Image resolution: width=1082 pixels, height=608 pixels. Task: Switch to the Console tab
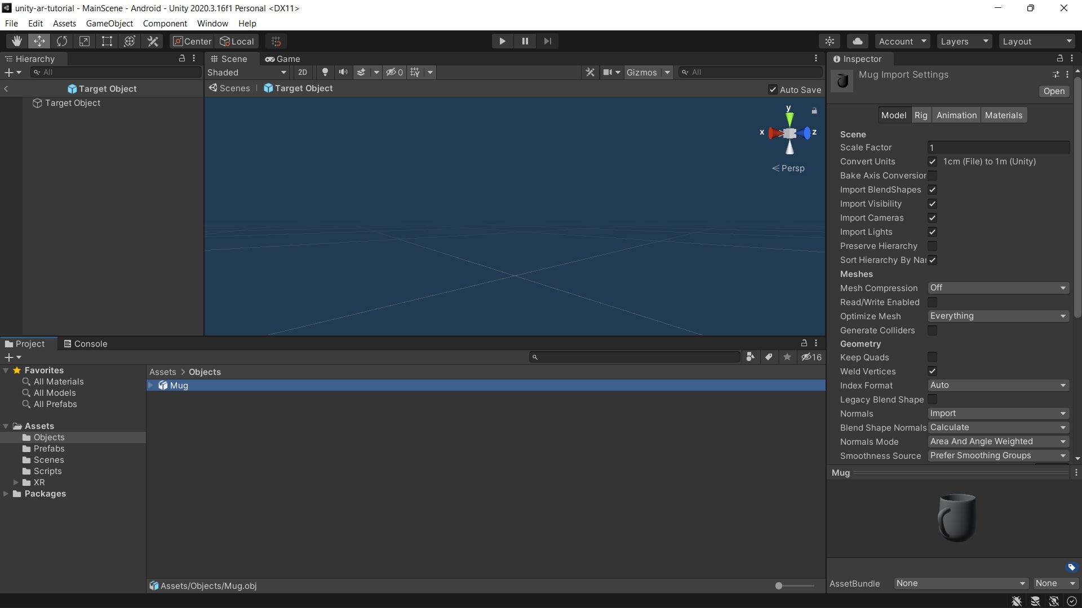click(85, 343)
